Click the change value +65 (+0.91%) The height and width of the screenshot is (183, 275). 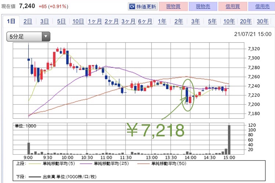(x=53, y=7)
